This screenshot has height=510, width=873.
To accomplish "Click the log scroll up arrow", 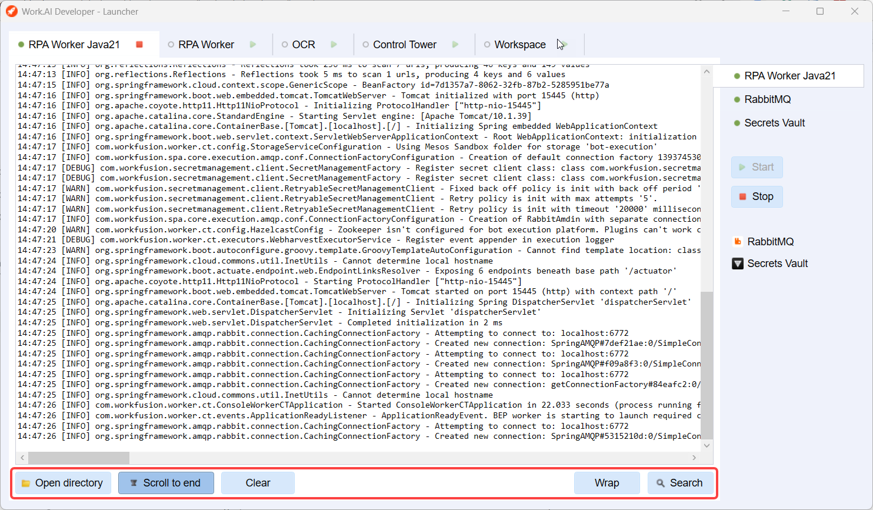I will tap(707, 71).
